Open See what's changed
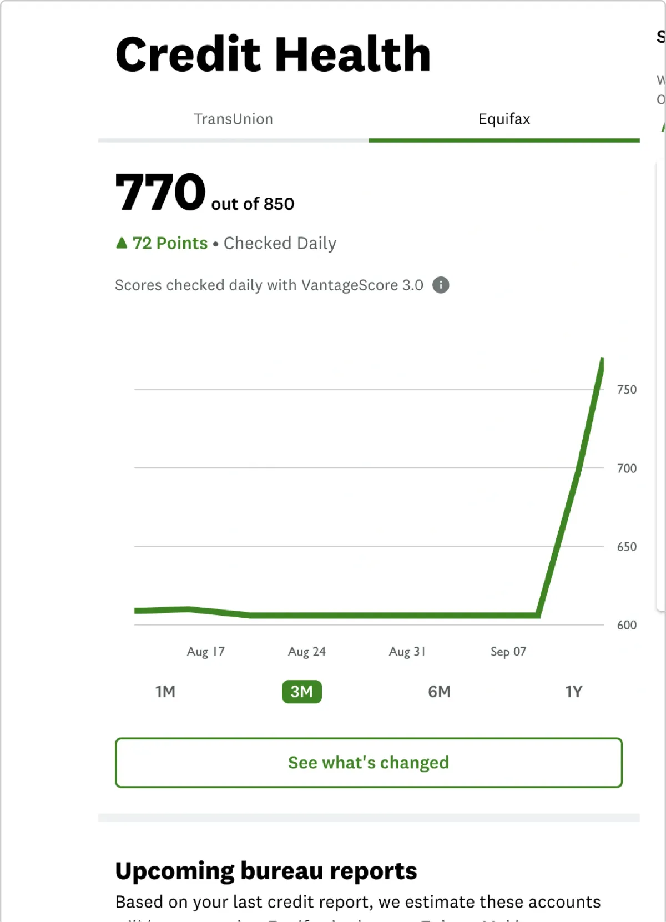 [x=369, y=763]
